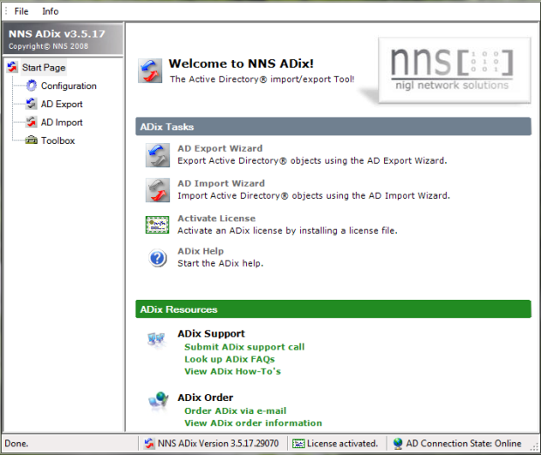Image resolution: width=541 pixels, height=455 pixels.
Task: Click Start the ADix help. description text
Action: 221,263
